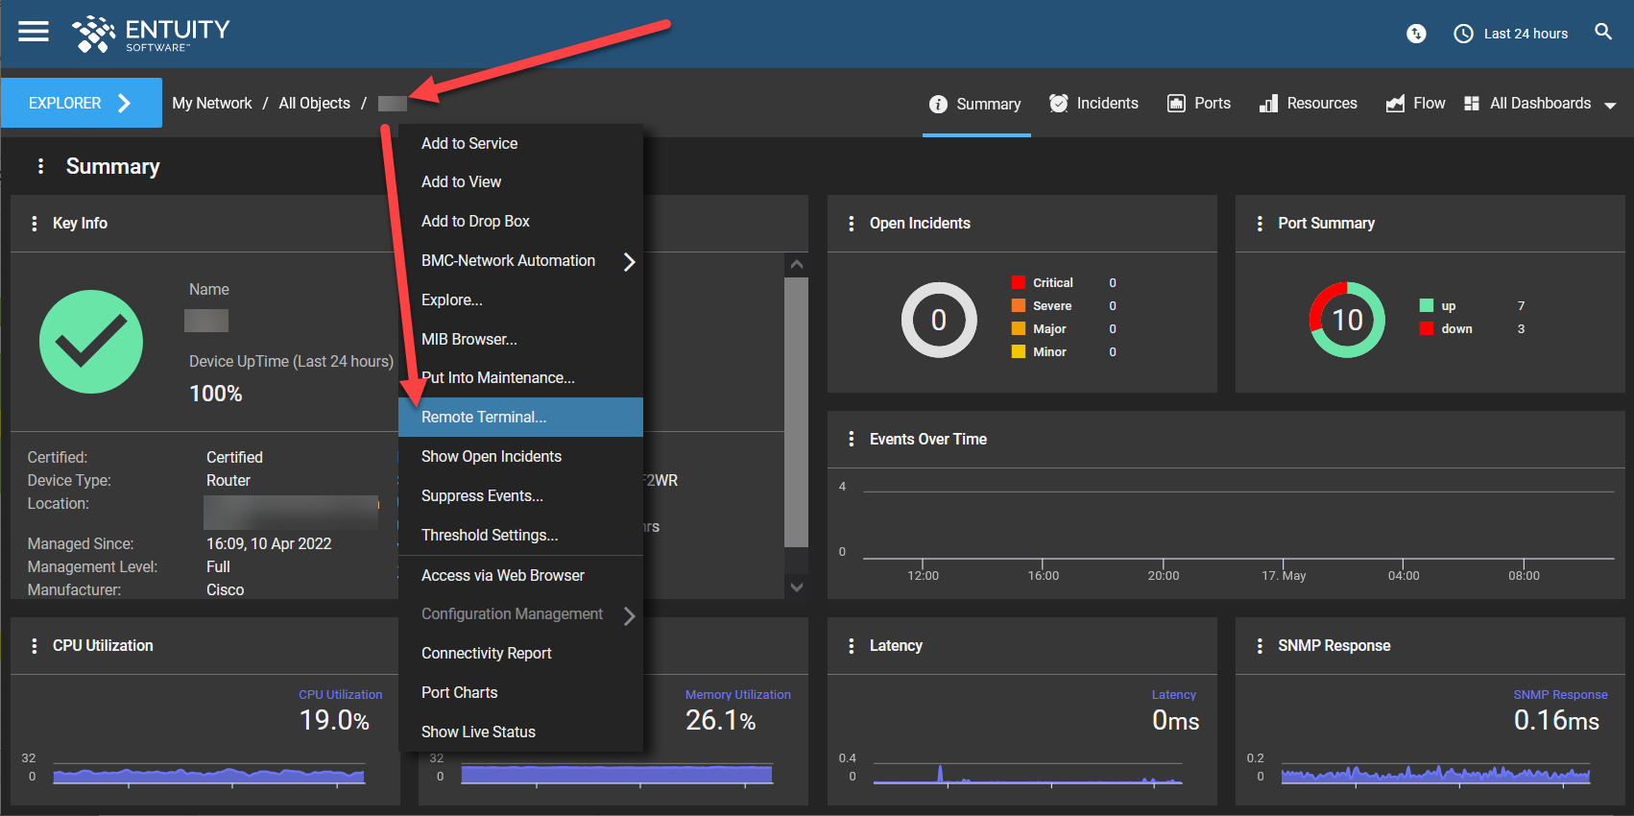Viewport: 1634px width, 816px height.
Task: Open the search magnifier icon
Action: pyautogui.click(x=1603, y=32)
